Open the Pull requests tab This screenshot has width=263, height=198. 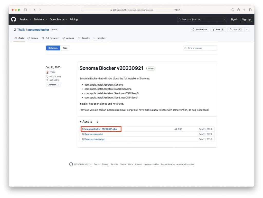point(50,38)
